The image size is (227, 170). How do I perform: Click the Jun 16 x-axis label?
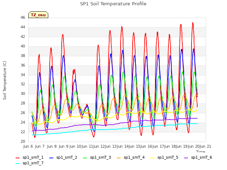point(146,146)
